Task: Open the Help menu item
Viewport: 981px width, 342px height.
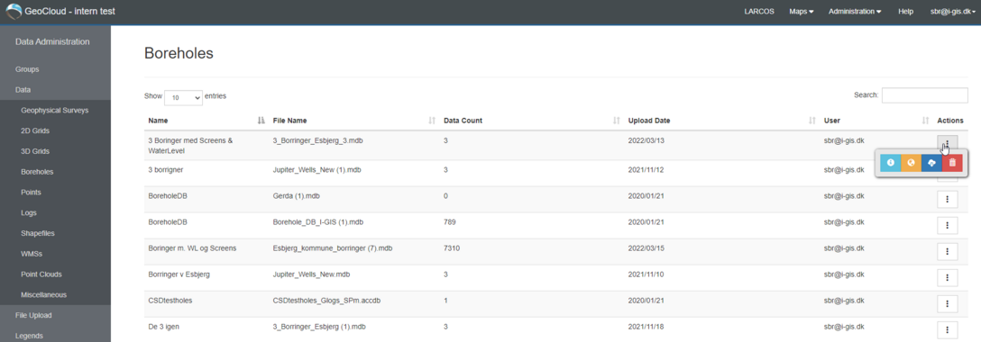Action: point(905,11)
